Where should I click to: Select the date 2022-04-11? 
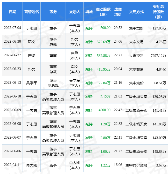point(12,165)
